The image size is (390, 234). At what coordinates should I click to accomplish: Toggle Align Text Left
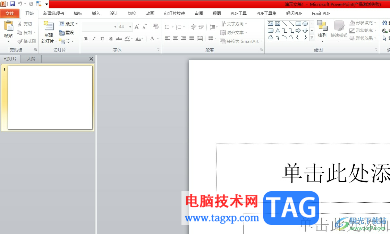point(167,38)
